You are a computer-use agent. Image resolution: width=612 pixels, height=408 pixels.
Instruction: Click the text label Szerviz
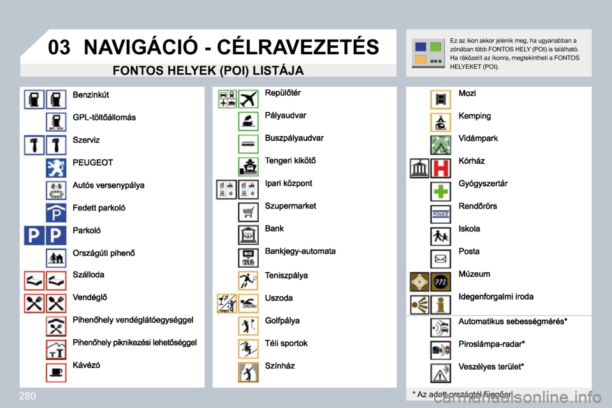tap(86, 140)
